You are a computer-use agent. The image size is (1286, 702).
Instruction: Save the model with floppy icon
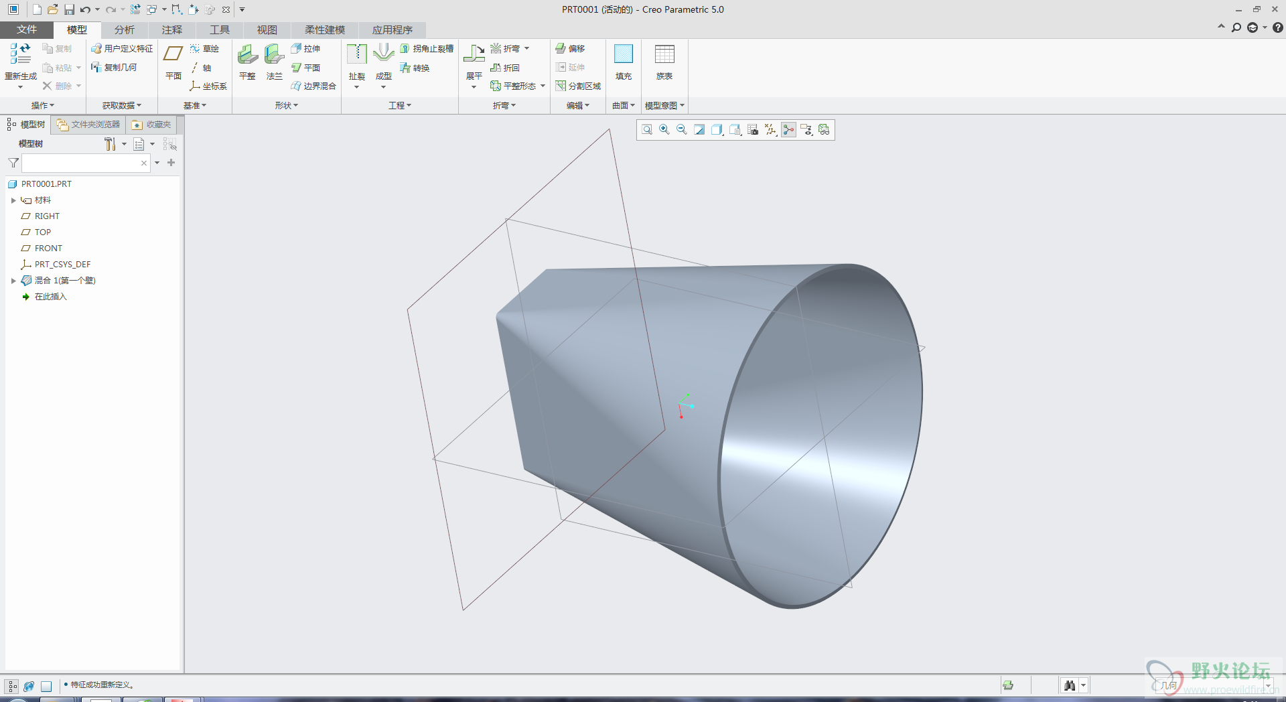(69, 9)
